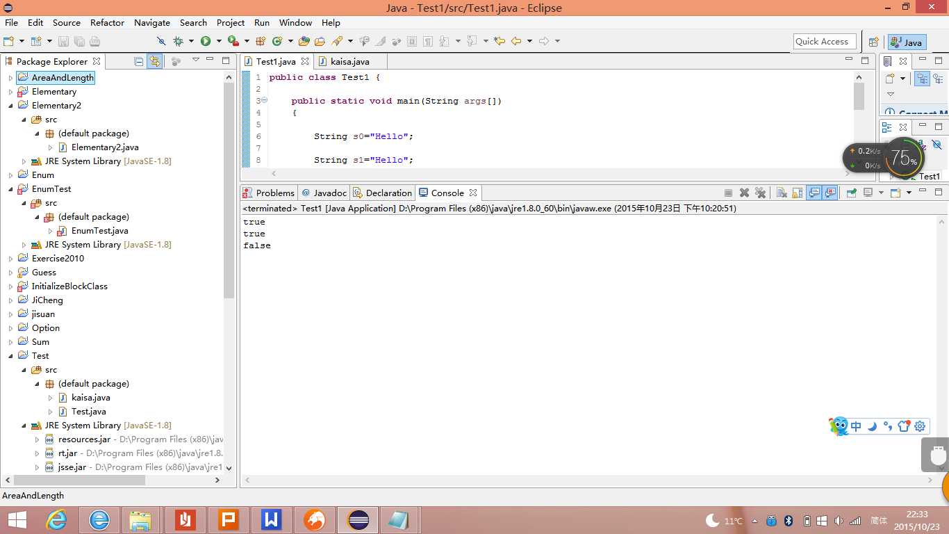This screenshot has width=949, height=534.
Task: Click Remove All Terminated Launches console icon
Action: (x=760, y=193)
